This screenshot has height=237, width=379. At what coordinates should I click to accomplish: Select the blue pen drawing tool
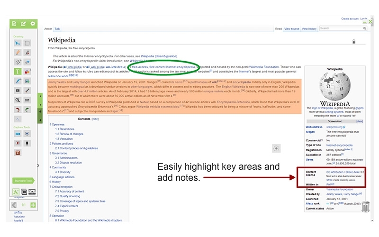18,81
